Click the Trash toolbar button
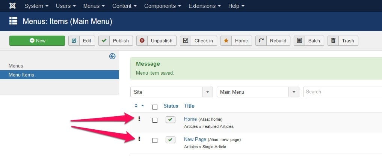 coord(343,40)
